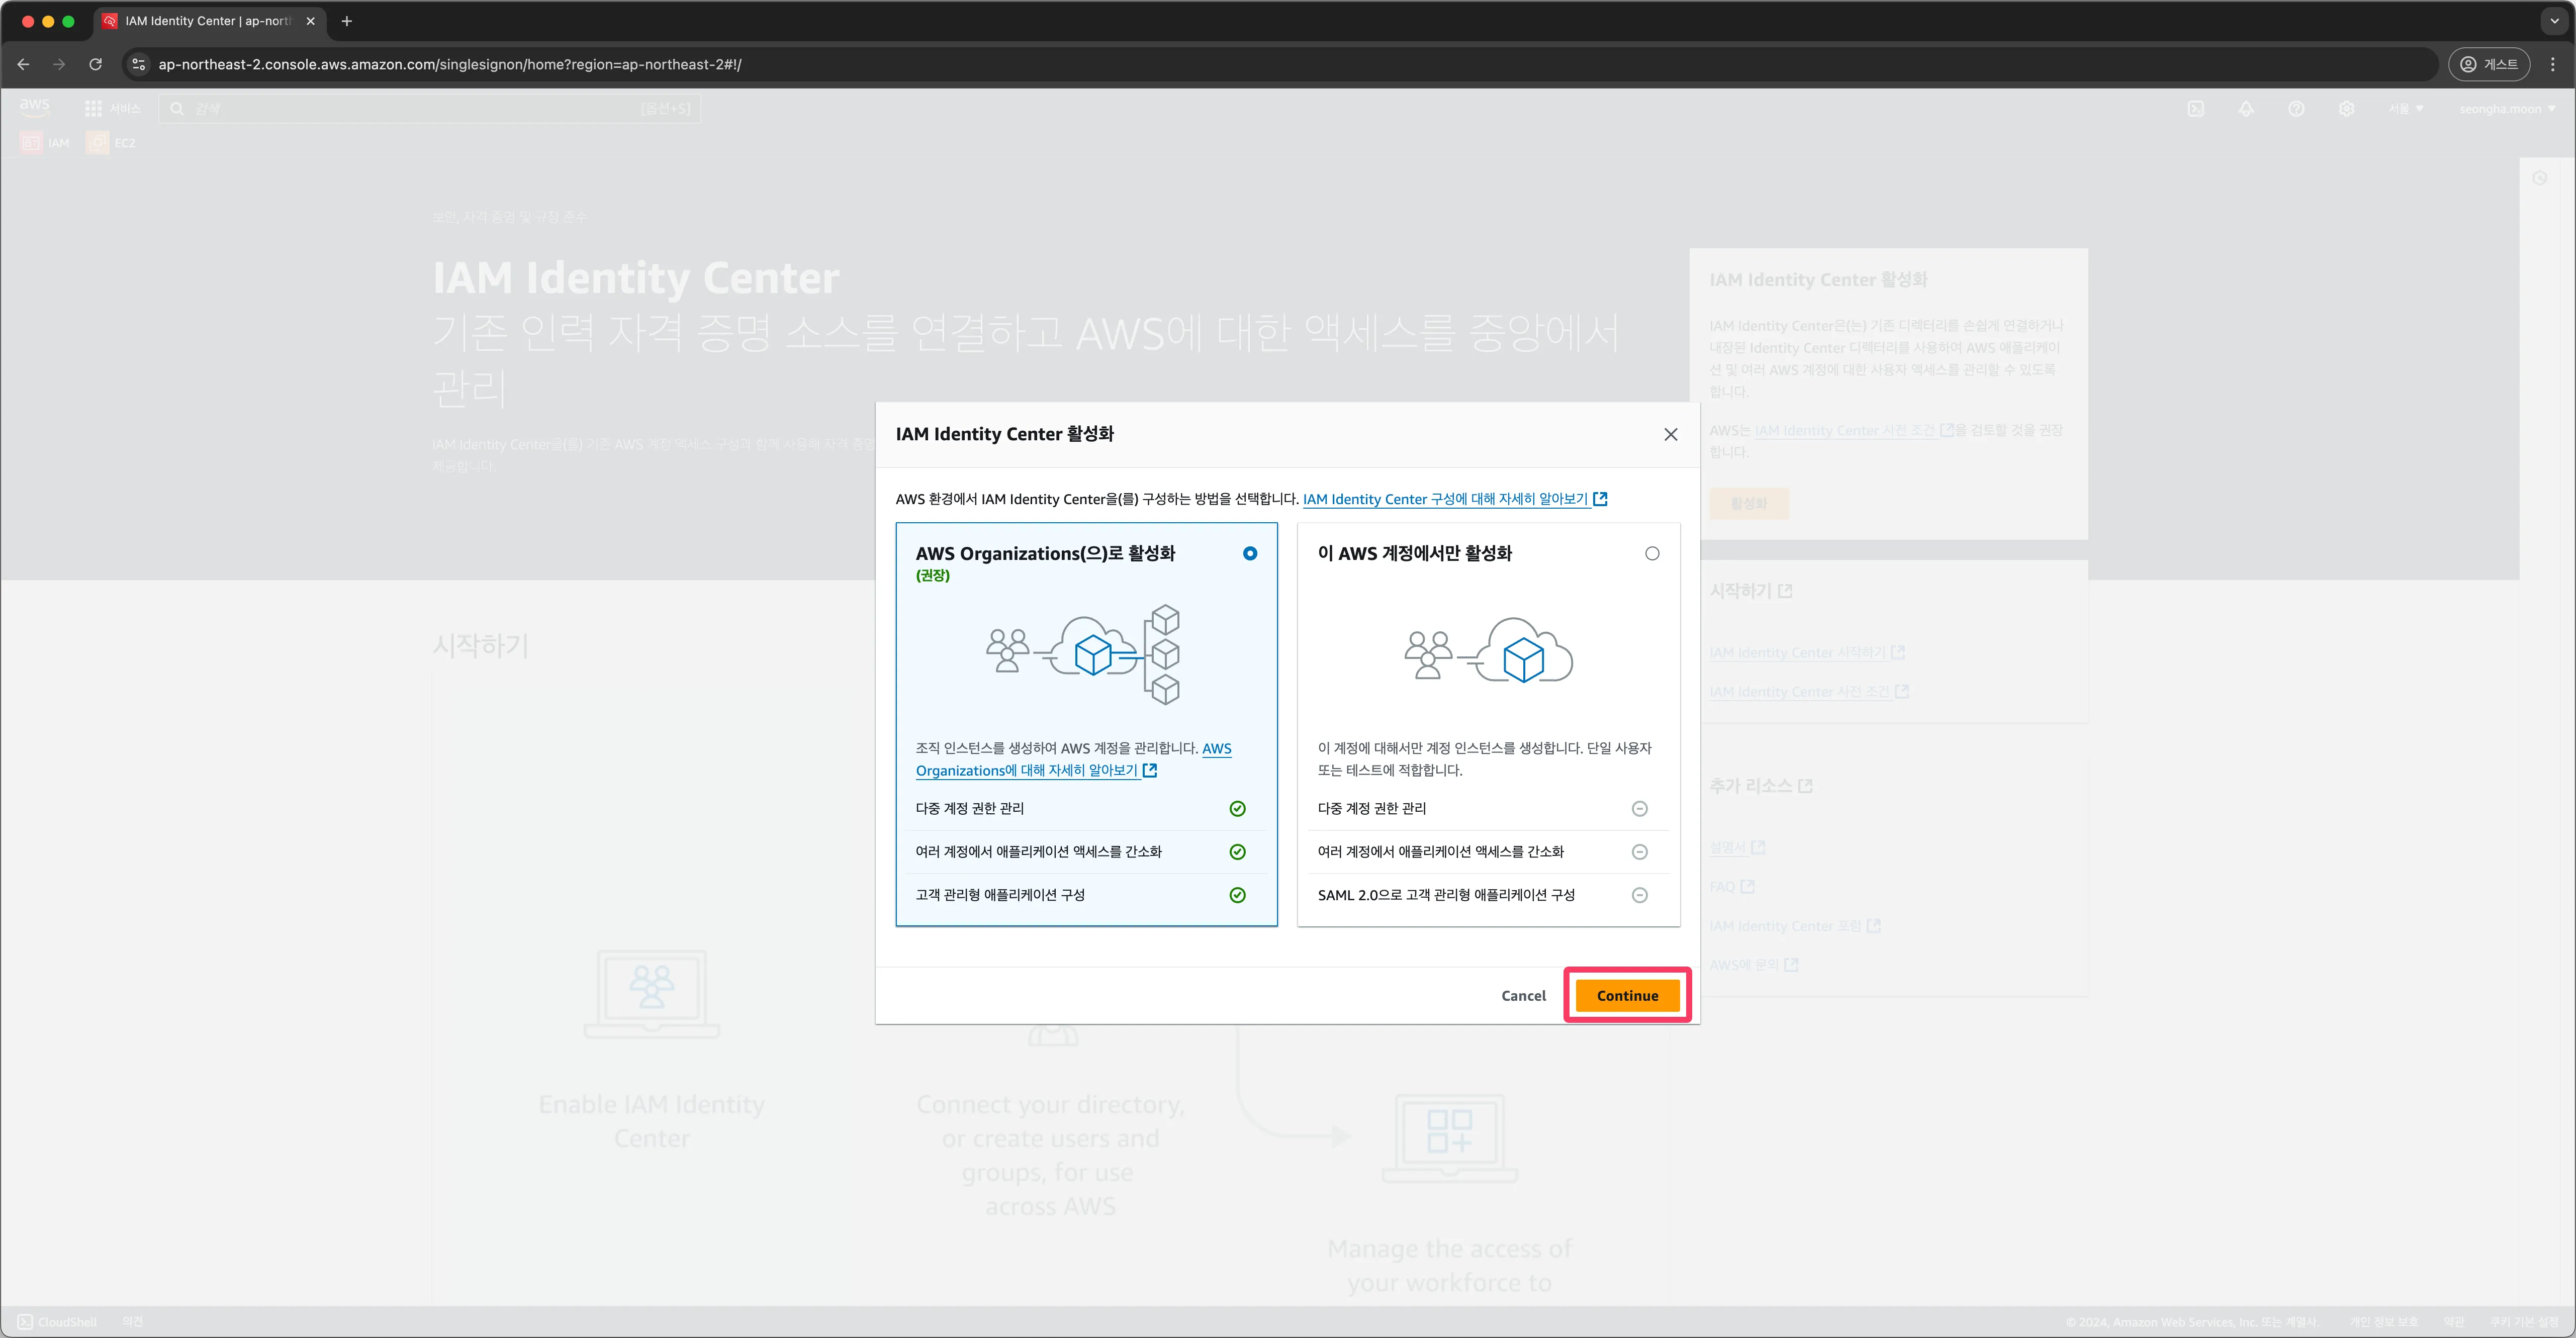The image size is (2576, 1338).
Task: Expand the Seoul region dropdown
Action: (2405, 109)
